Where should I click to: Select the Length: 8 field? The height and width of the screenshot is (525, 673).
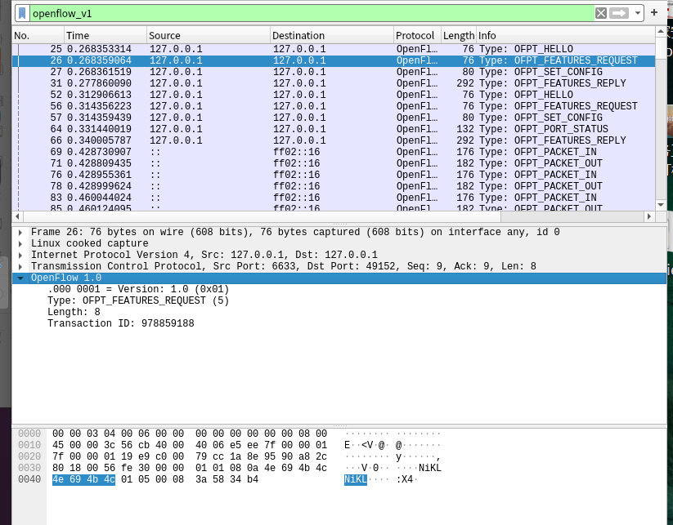(74, 312)
